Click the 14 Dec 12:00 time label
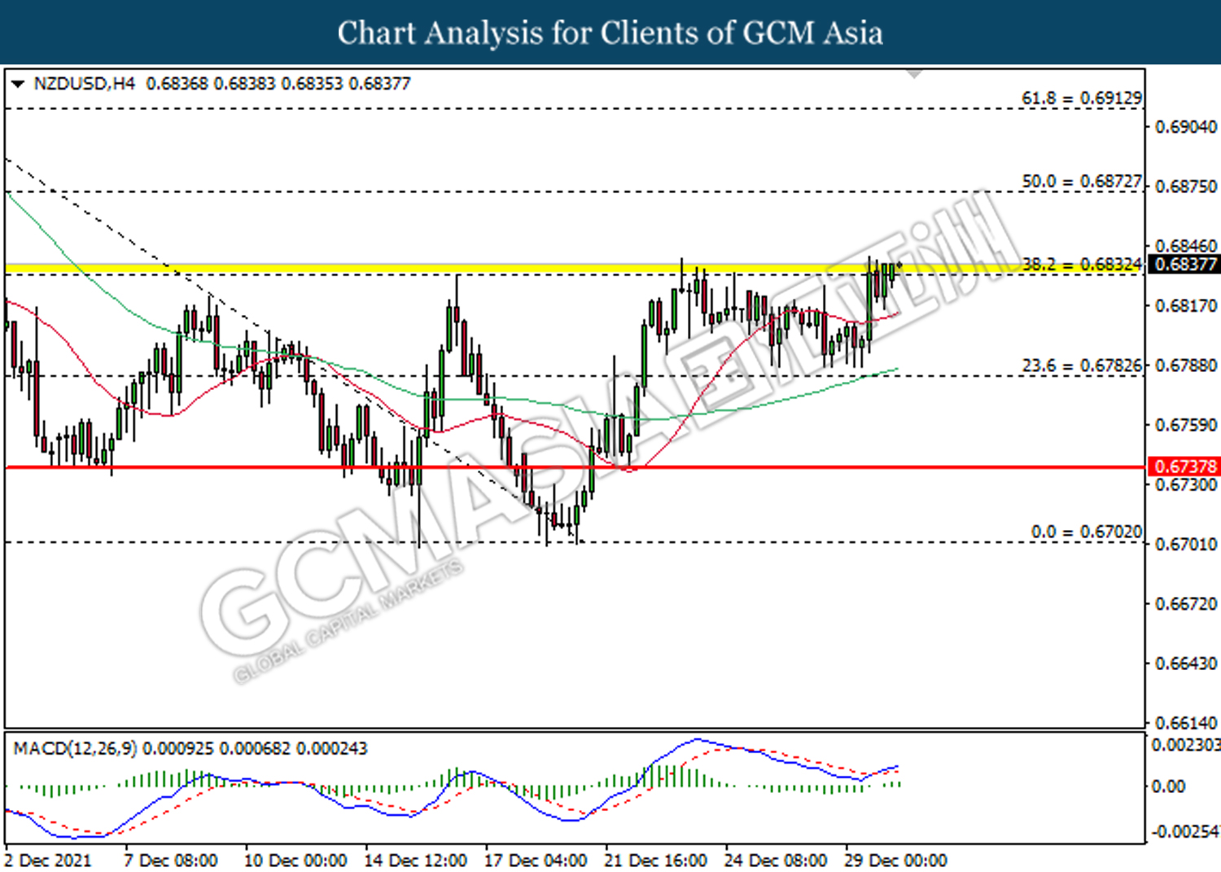1221x872 pixels. point(416,861)
